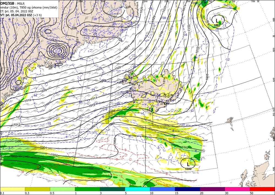Choose the navy 15–20 legend swatch
Viewport: 275px width, 195px height.
click(x=187, y=189)
